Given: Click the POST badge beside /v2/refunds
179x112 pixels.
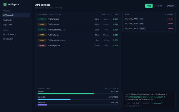Looking at the screenshot, I should pyautogui.click(x=42, y=35).
